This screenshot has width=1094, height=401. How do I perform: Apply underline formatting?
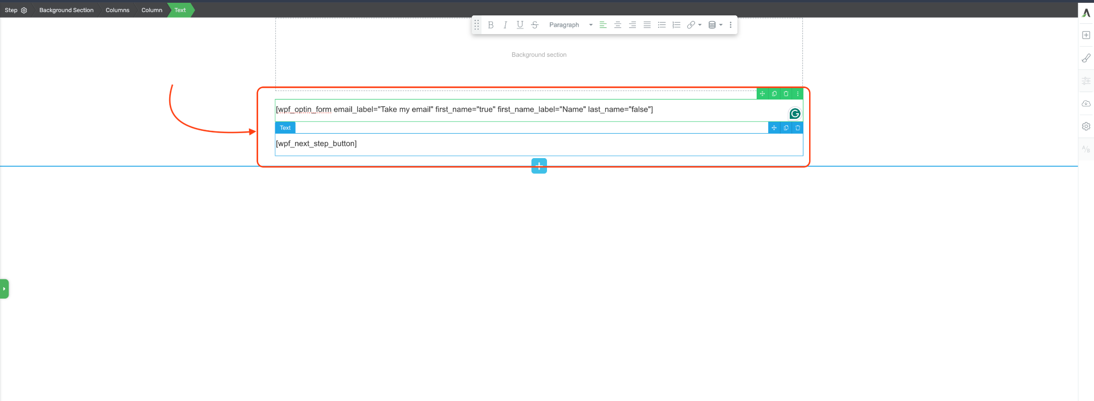pos(520,25)
